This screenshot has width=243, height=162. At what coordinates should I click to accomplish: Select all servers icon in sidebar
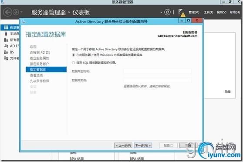6,40
